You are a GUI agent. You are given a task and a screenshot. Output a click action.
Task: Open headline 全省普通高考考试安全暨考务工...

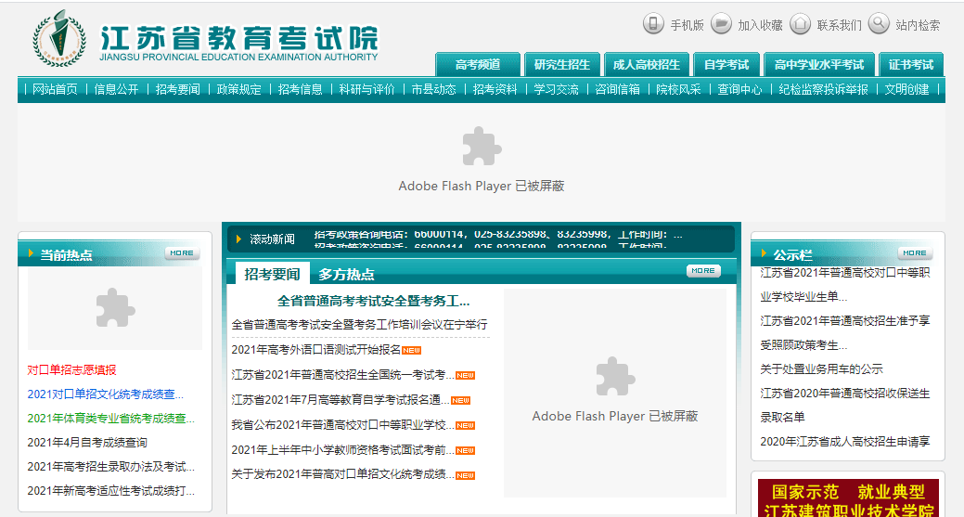tap(373, 302)
